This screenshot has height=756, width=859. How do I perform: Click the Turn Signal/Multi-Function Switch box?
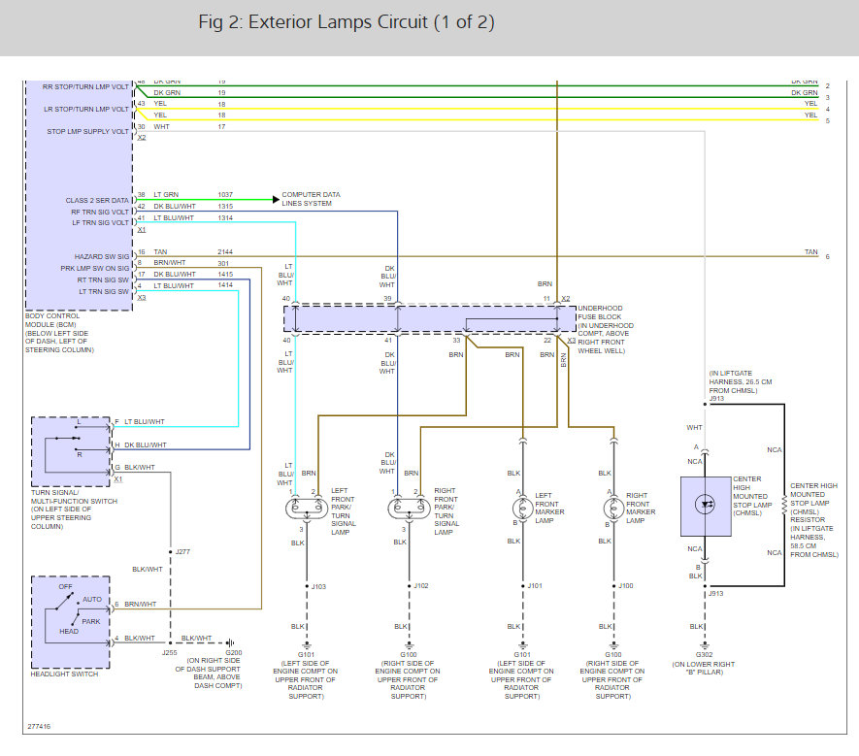tap(71, 452)
